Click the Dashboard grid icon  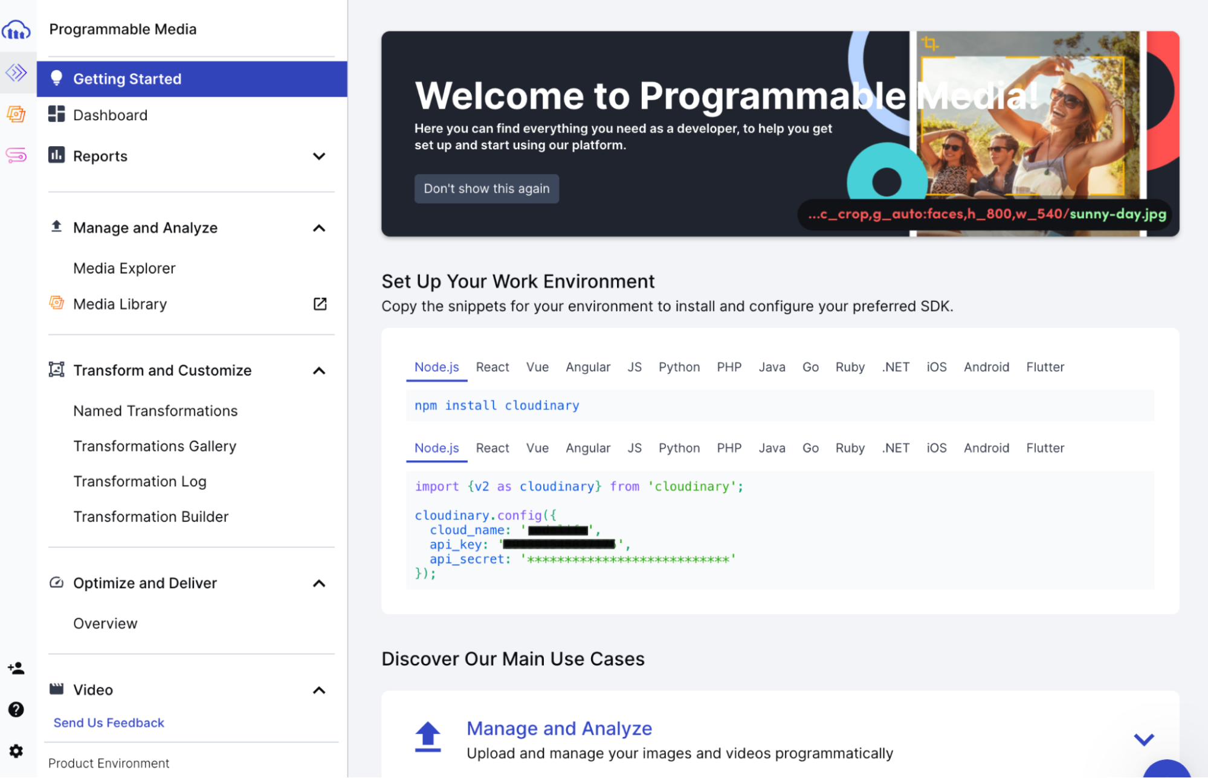[x=56, y=114]
